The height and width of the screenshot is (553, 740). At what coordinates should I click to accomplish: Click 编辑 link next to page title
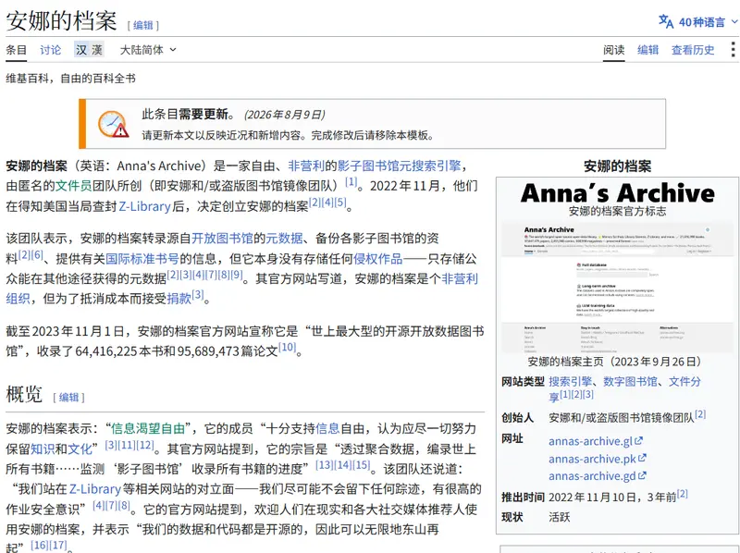(143, 25)
